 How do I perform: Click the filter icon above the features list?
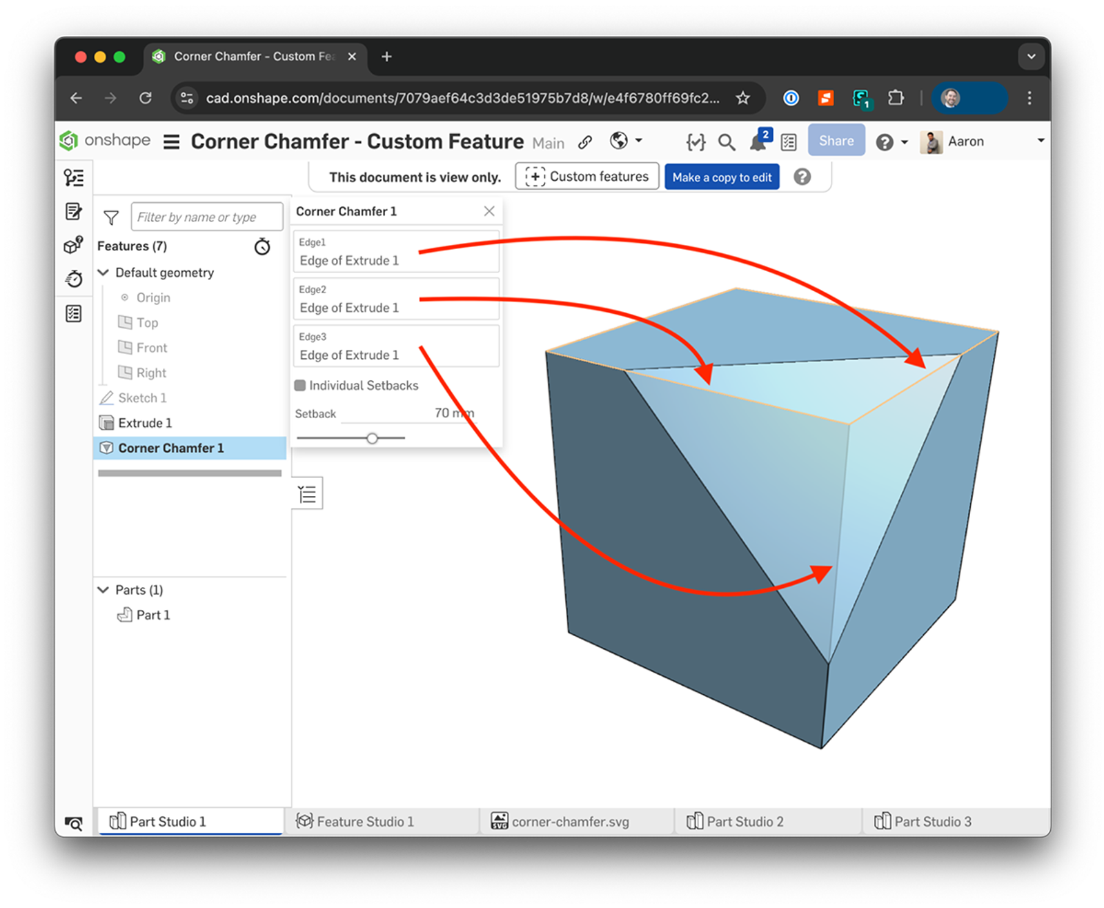click(110, 217)
